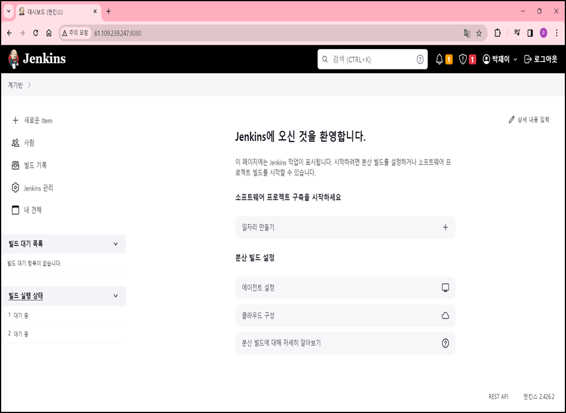The height and width of the screenshot is (413, 566).
Task: Click the 로그아웃 logout button
Action: coord(541,60)
